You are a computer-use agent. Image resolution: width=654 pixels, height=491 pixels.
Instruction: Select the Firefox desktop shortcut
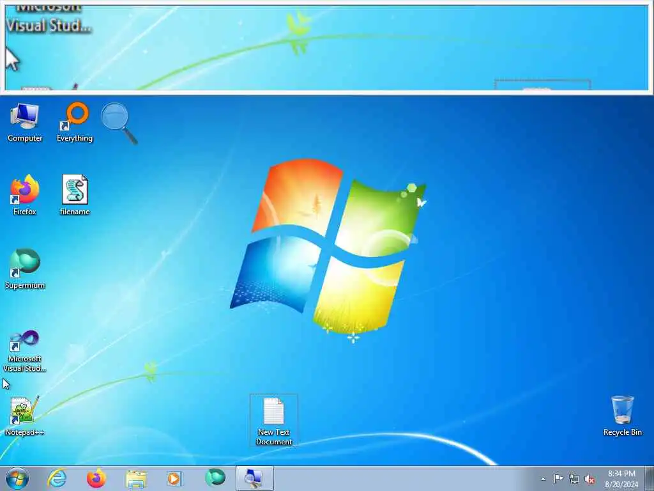point(25,196)
